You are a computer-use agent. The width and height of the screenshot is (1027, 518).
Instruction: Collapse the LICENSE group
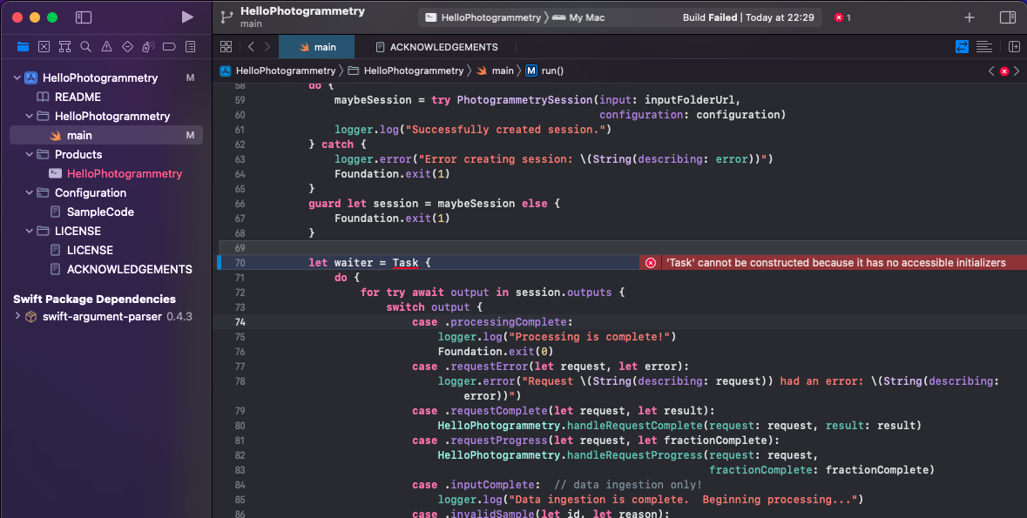tap(30, 232)
